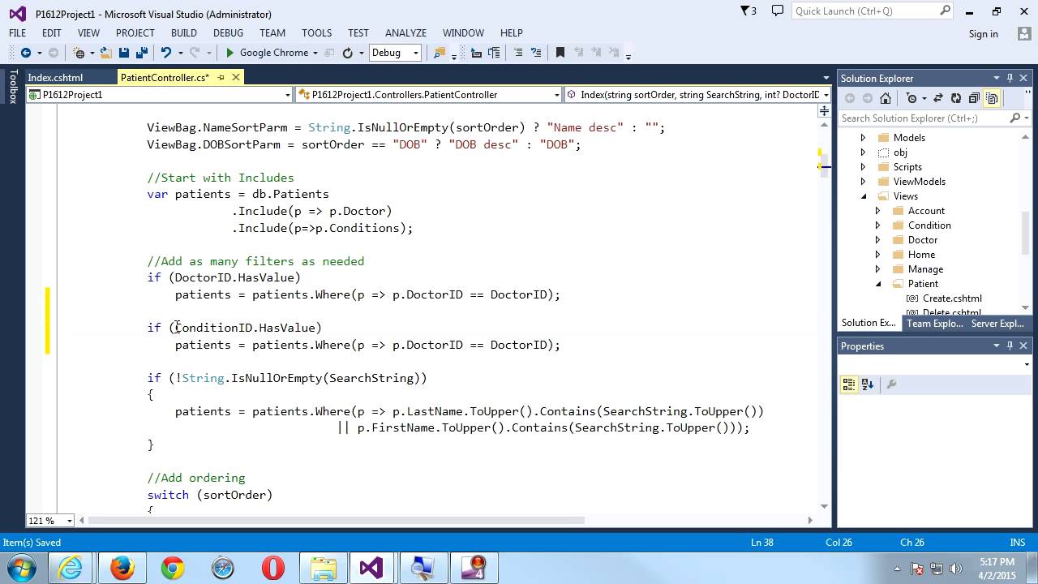Sort Properties alphabetically

pyautogui.click(x=867, y=384)
